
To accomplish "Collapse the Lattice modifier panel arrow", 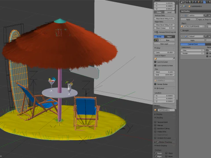I will (x=182, y=15).
